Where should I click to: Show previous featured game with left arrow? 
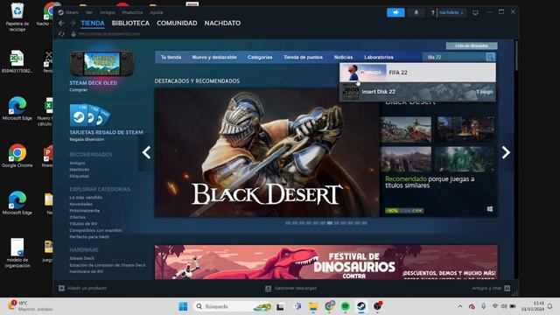pyautogui.click(x=146, y=152)
